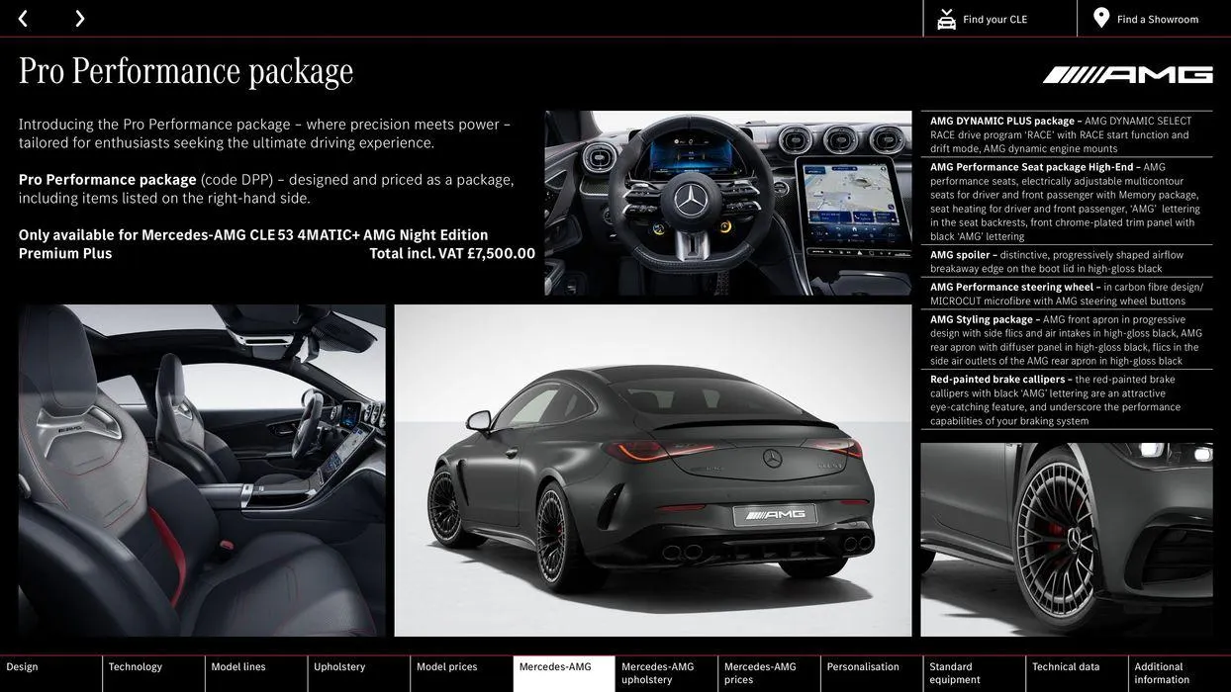Click the steering wheel interior photo

(x=727, y=203)
